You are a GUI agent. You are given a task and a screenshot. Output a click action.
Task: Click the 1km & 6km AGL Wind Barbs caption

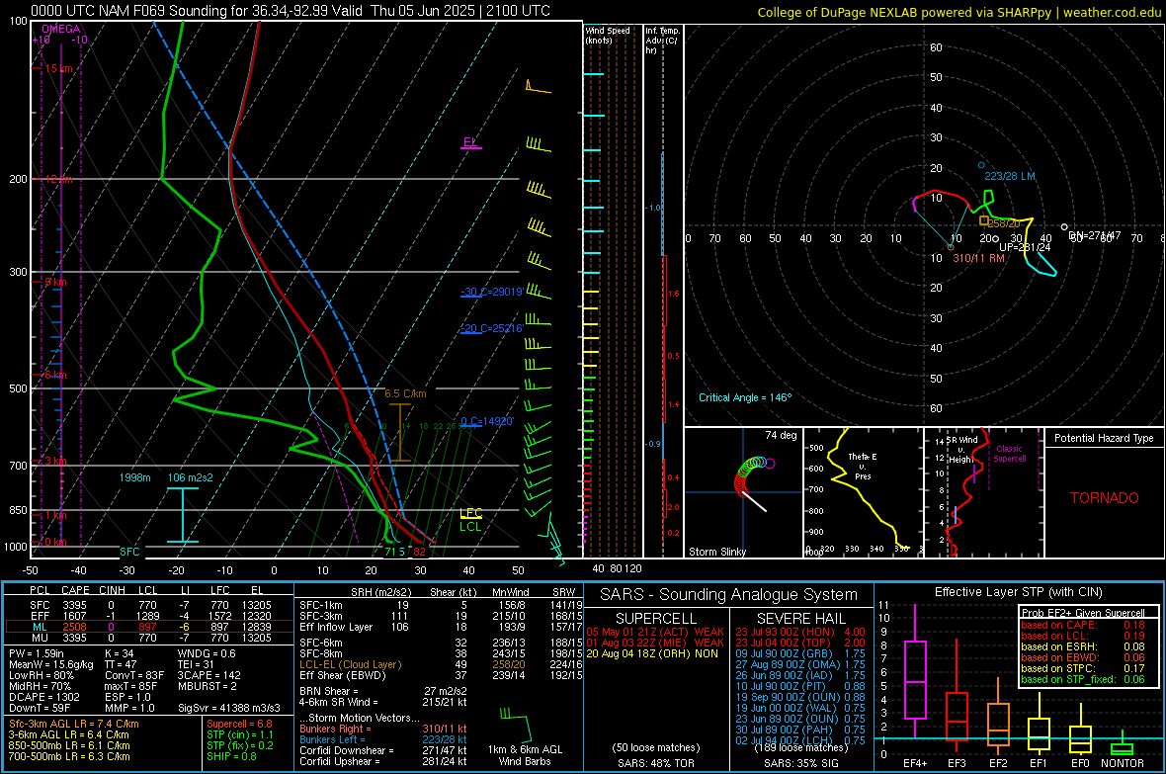(525, 755)
